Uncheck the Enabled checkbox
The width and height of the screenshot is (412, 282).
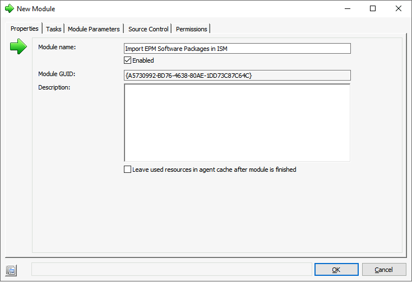click(x=127, y=60)
